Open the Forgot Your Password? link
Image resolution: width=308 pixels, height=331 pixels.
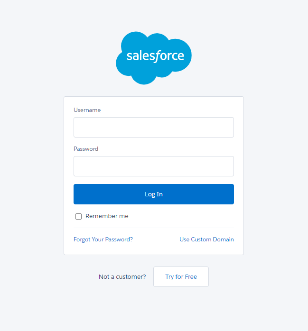(x=103, y=239)
